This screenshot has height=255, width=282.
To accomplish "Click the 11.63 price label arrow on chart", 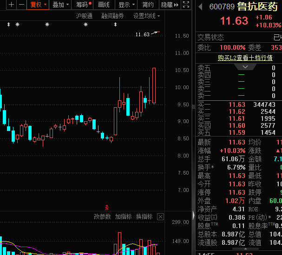I will (x=155, y=33).
